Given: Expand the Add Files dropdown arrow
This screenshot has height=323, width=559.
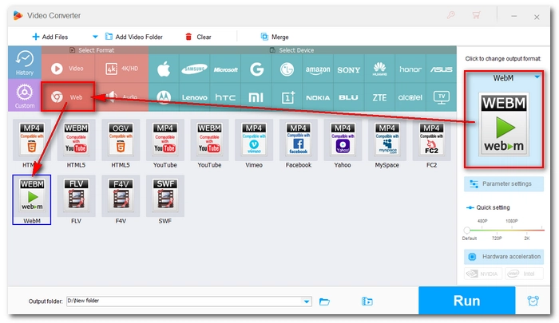Looking at the screenshot, I should [95, 37].
